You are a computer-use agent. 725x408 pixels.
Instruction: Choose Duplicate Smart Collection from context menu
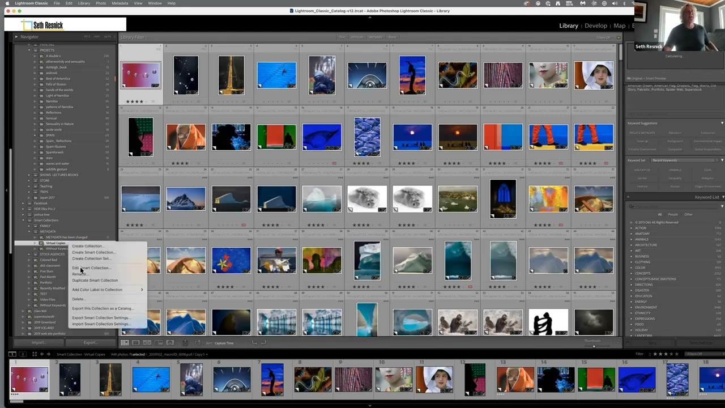(x=95, y=280)
